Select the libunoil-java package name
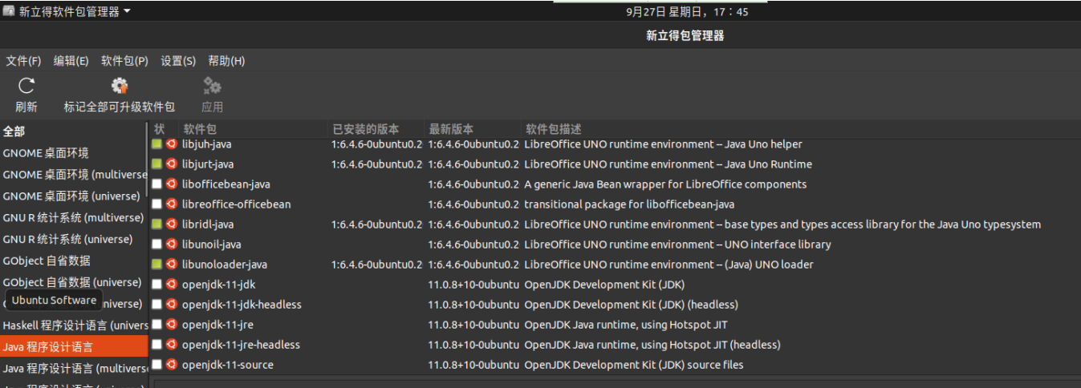The image size is (1081, 388). pyautogui.click(x=212, y=245)
